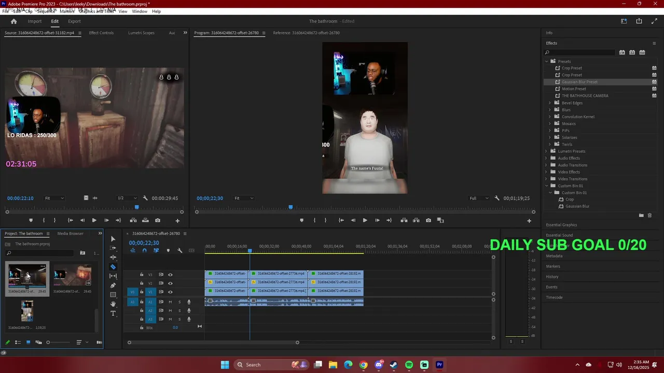Collapse the Presets folder
The width and height of the screenshot is (664, 373).
click(546, 61)
